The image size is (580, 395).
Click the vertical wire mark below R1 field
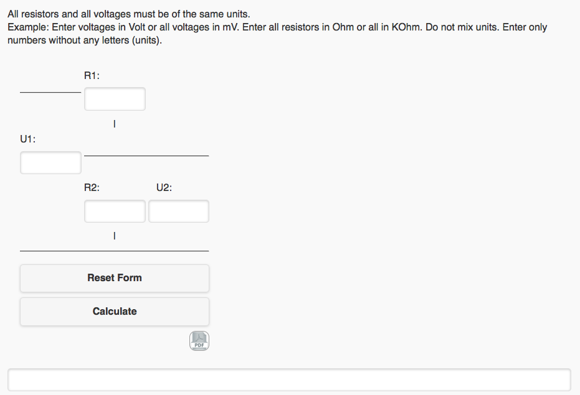pyautogui.click(x=114, y=124)
